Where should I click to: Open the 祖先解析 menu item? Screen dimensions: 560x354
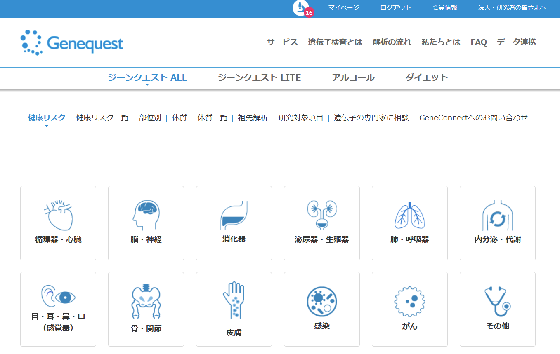click(x=253, y=117)
